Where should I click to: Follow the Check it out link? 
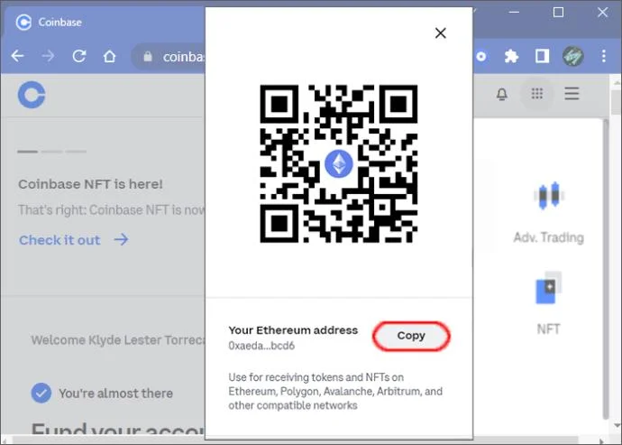pos(59,240)
